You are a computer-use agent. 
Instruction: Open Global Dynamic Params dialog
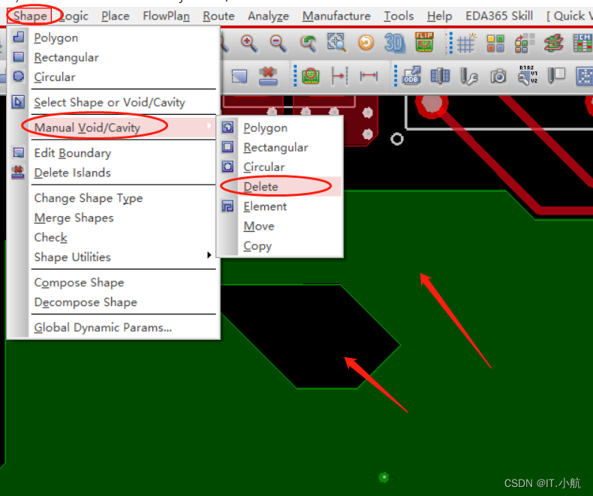103,327
